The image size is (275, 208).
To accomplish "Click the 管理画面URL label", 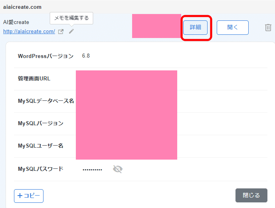I will pyautogui.click(x=34, y=78).
